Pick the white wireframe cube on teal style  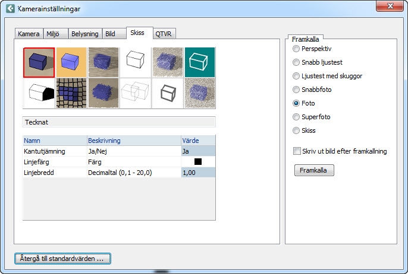coord(200,62)
